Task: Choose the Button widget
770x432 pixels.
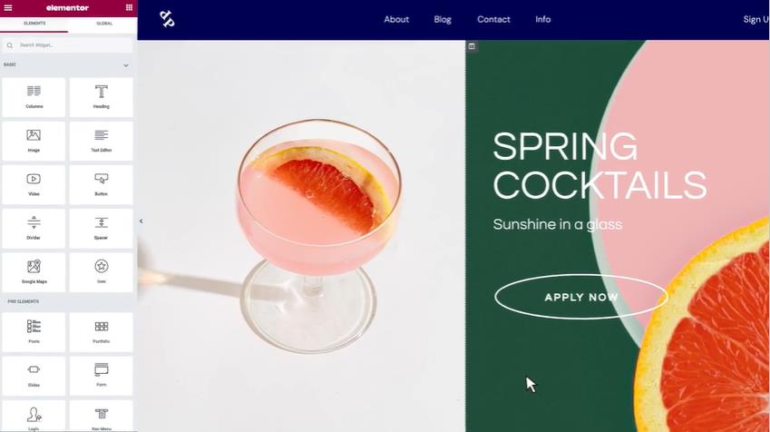Action: [x=102, y=185]
